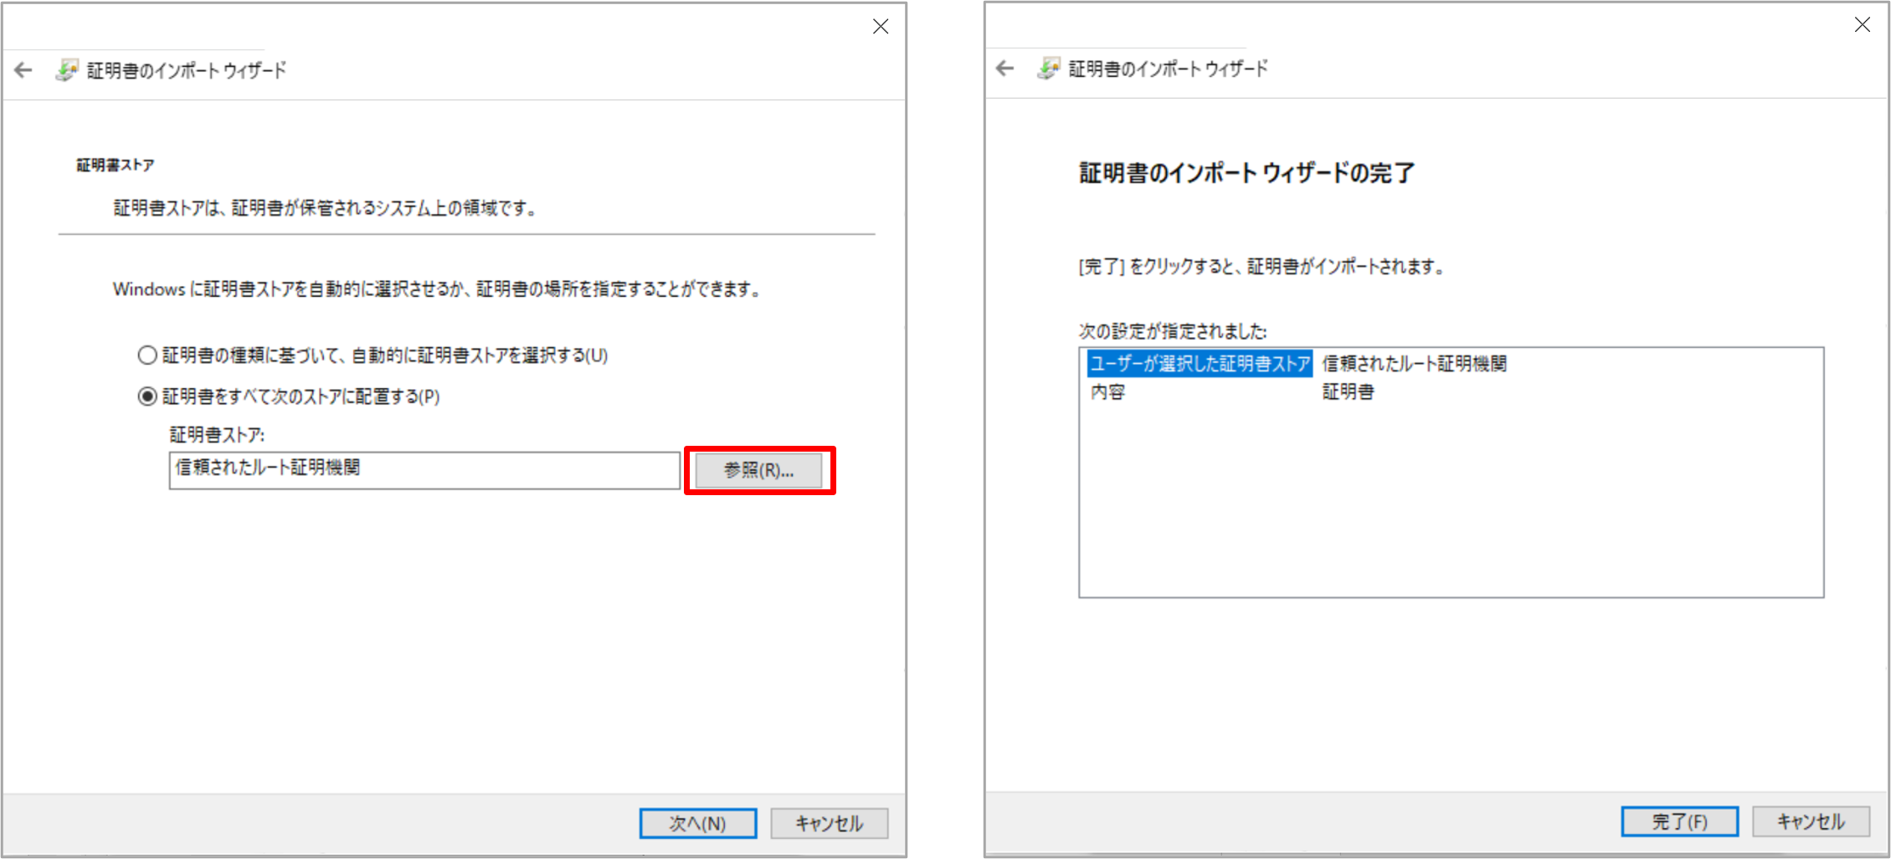Close the right wizard completion window
Viewport: 1891px width, 859px height.
1863,25
